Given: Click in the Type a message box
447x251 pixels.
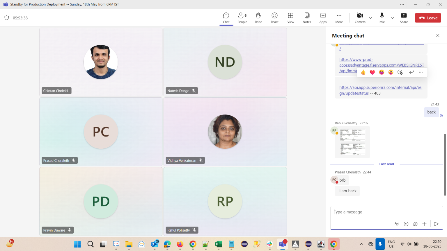Looking at the screenshot, I should 386,212.
